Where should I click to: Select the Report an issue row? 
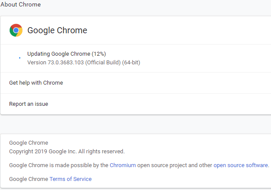(29, 104)
